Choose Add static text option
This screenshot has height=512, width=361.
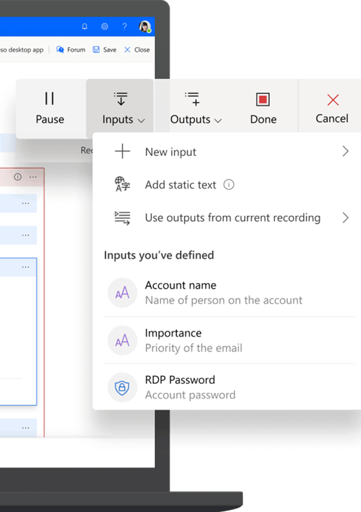pos(180,185)
